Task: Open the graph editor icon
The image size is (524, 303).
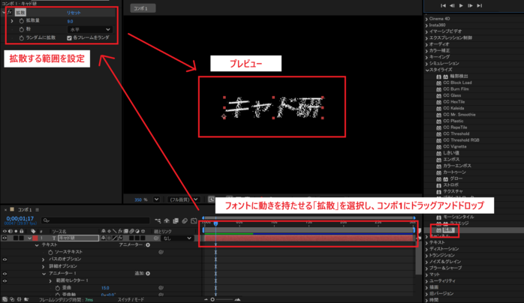Action: coord(194,220)
